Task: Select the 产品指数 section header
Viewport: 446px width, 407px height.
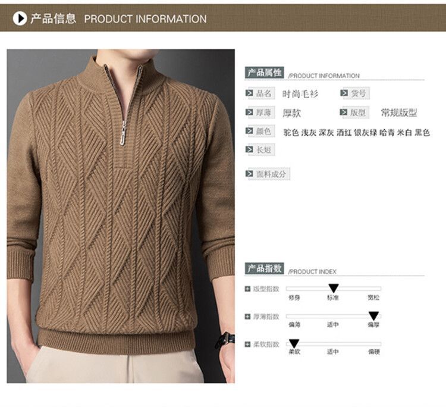Action: (x=264, y=268)
